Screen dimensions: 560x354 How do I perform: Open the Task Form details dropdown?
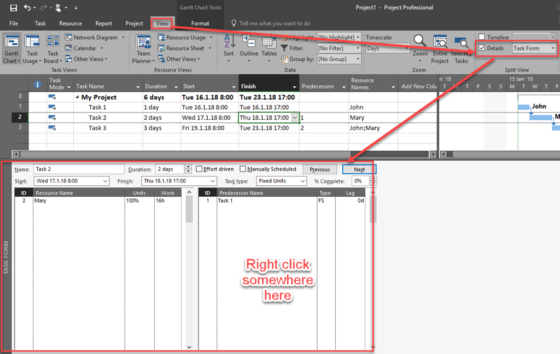click(553, 48)
